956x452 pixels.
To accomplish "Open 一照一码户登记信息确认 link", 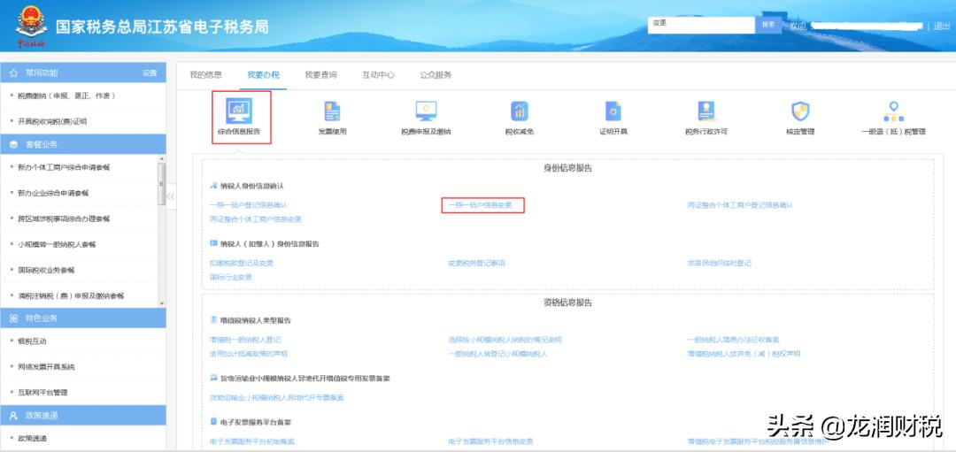I will pos(248,205).
